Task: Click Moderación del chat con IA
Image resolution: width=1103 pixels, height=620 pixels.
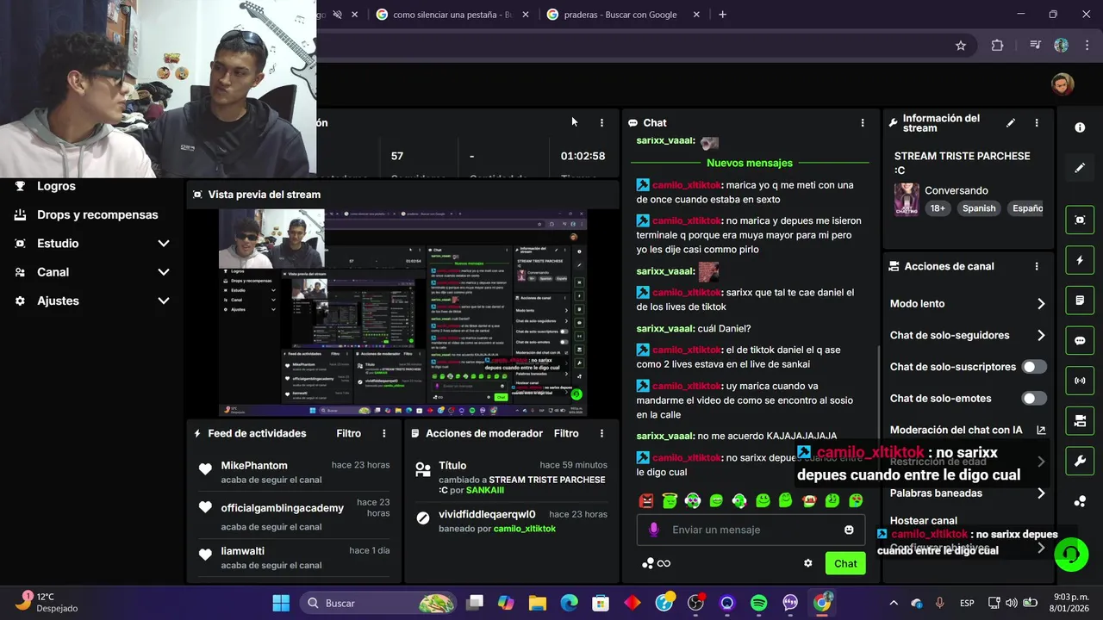Action: [956, 431]
